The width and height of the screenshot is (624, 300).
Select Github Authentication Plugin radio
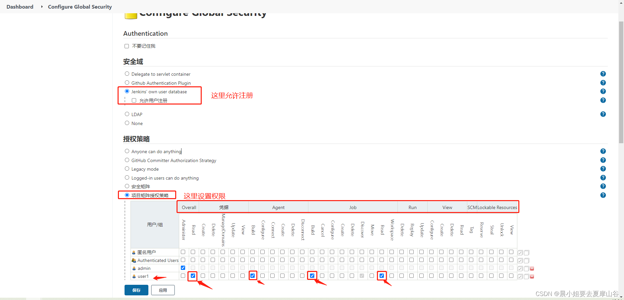point(127,83)
